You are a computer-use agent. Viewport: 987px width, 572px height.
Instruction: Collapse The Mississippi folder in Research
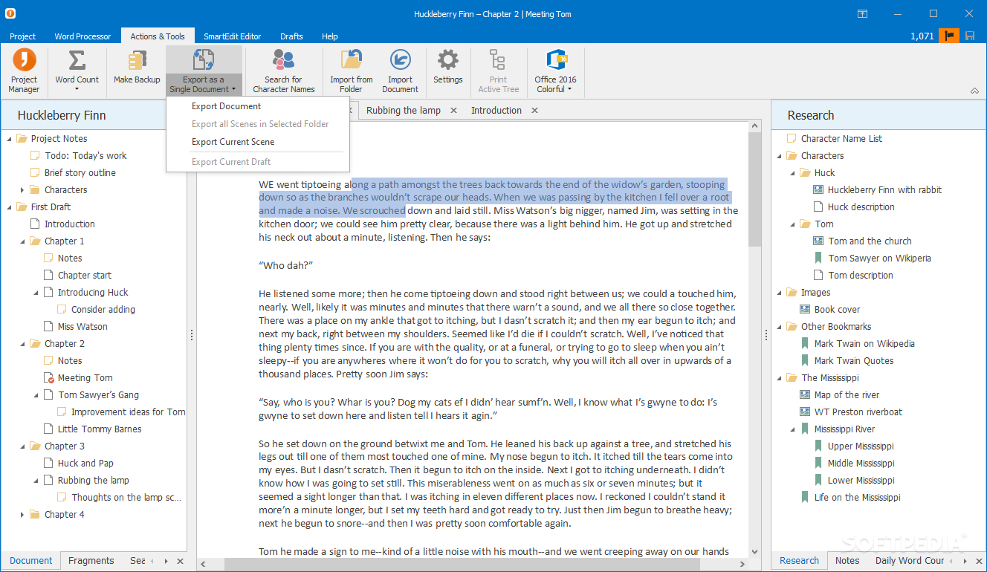(779, 378)
